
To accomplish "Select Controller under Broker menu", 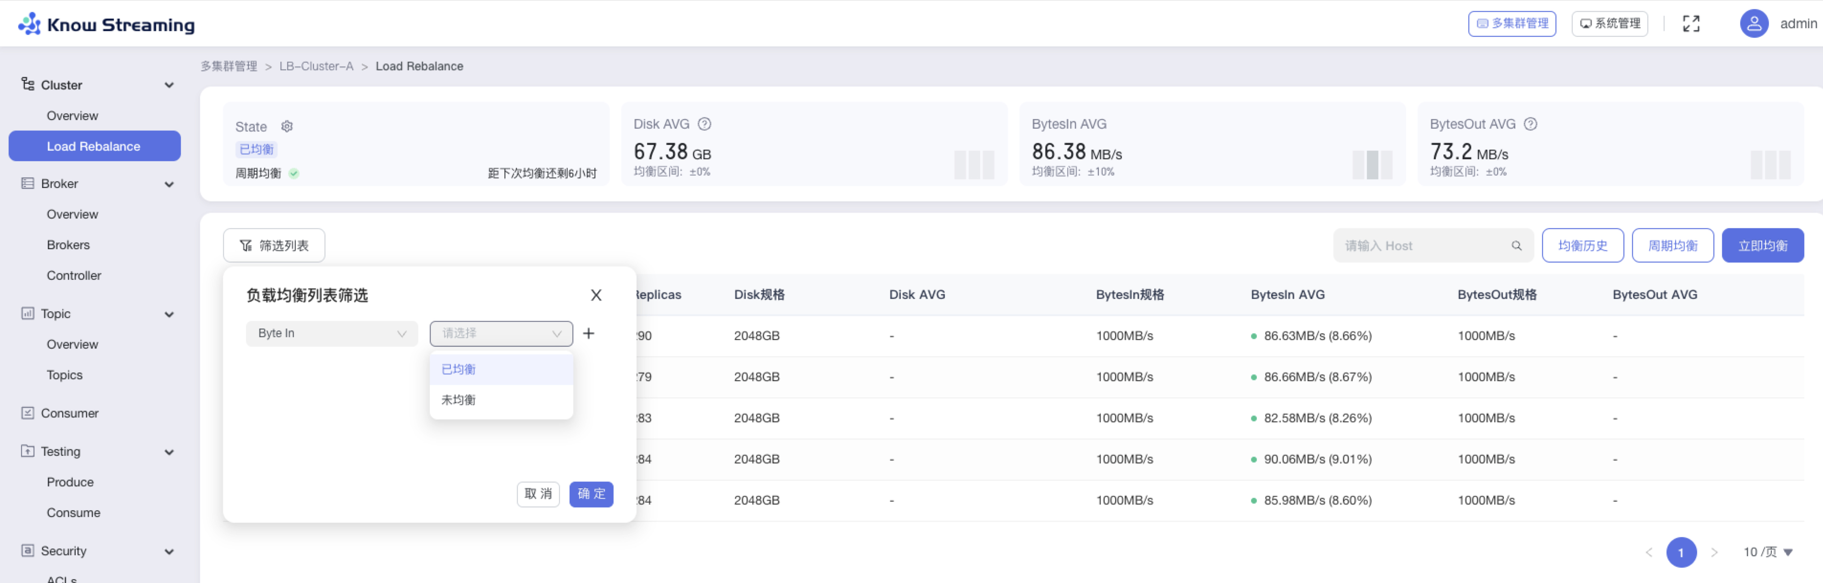I will tap(74, 275).
